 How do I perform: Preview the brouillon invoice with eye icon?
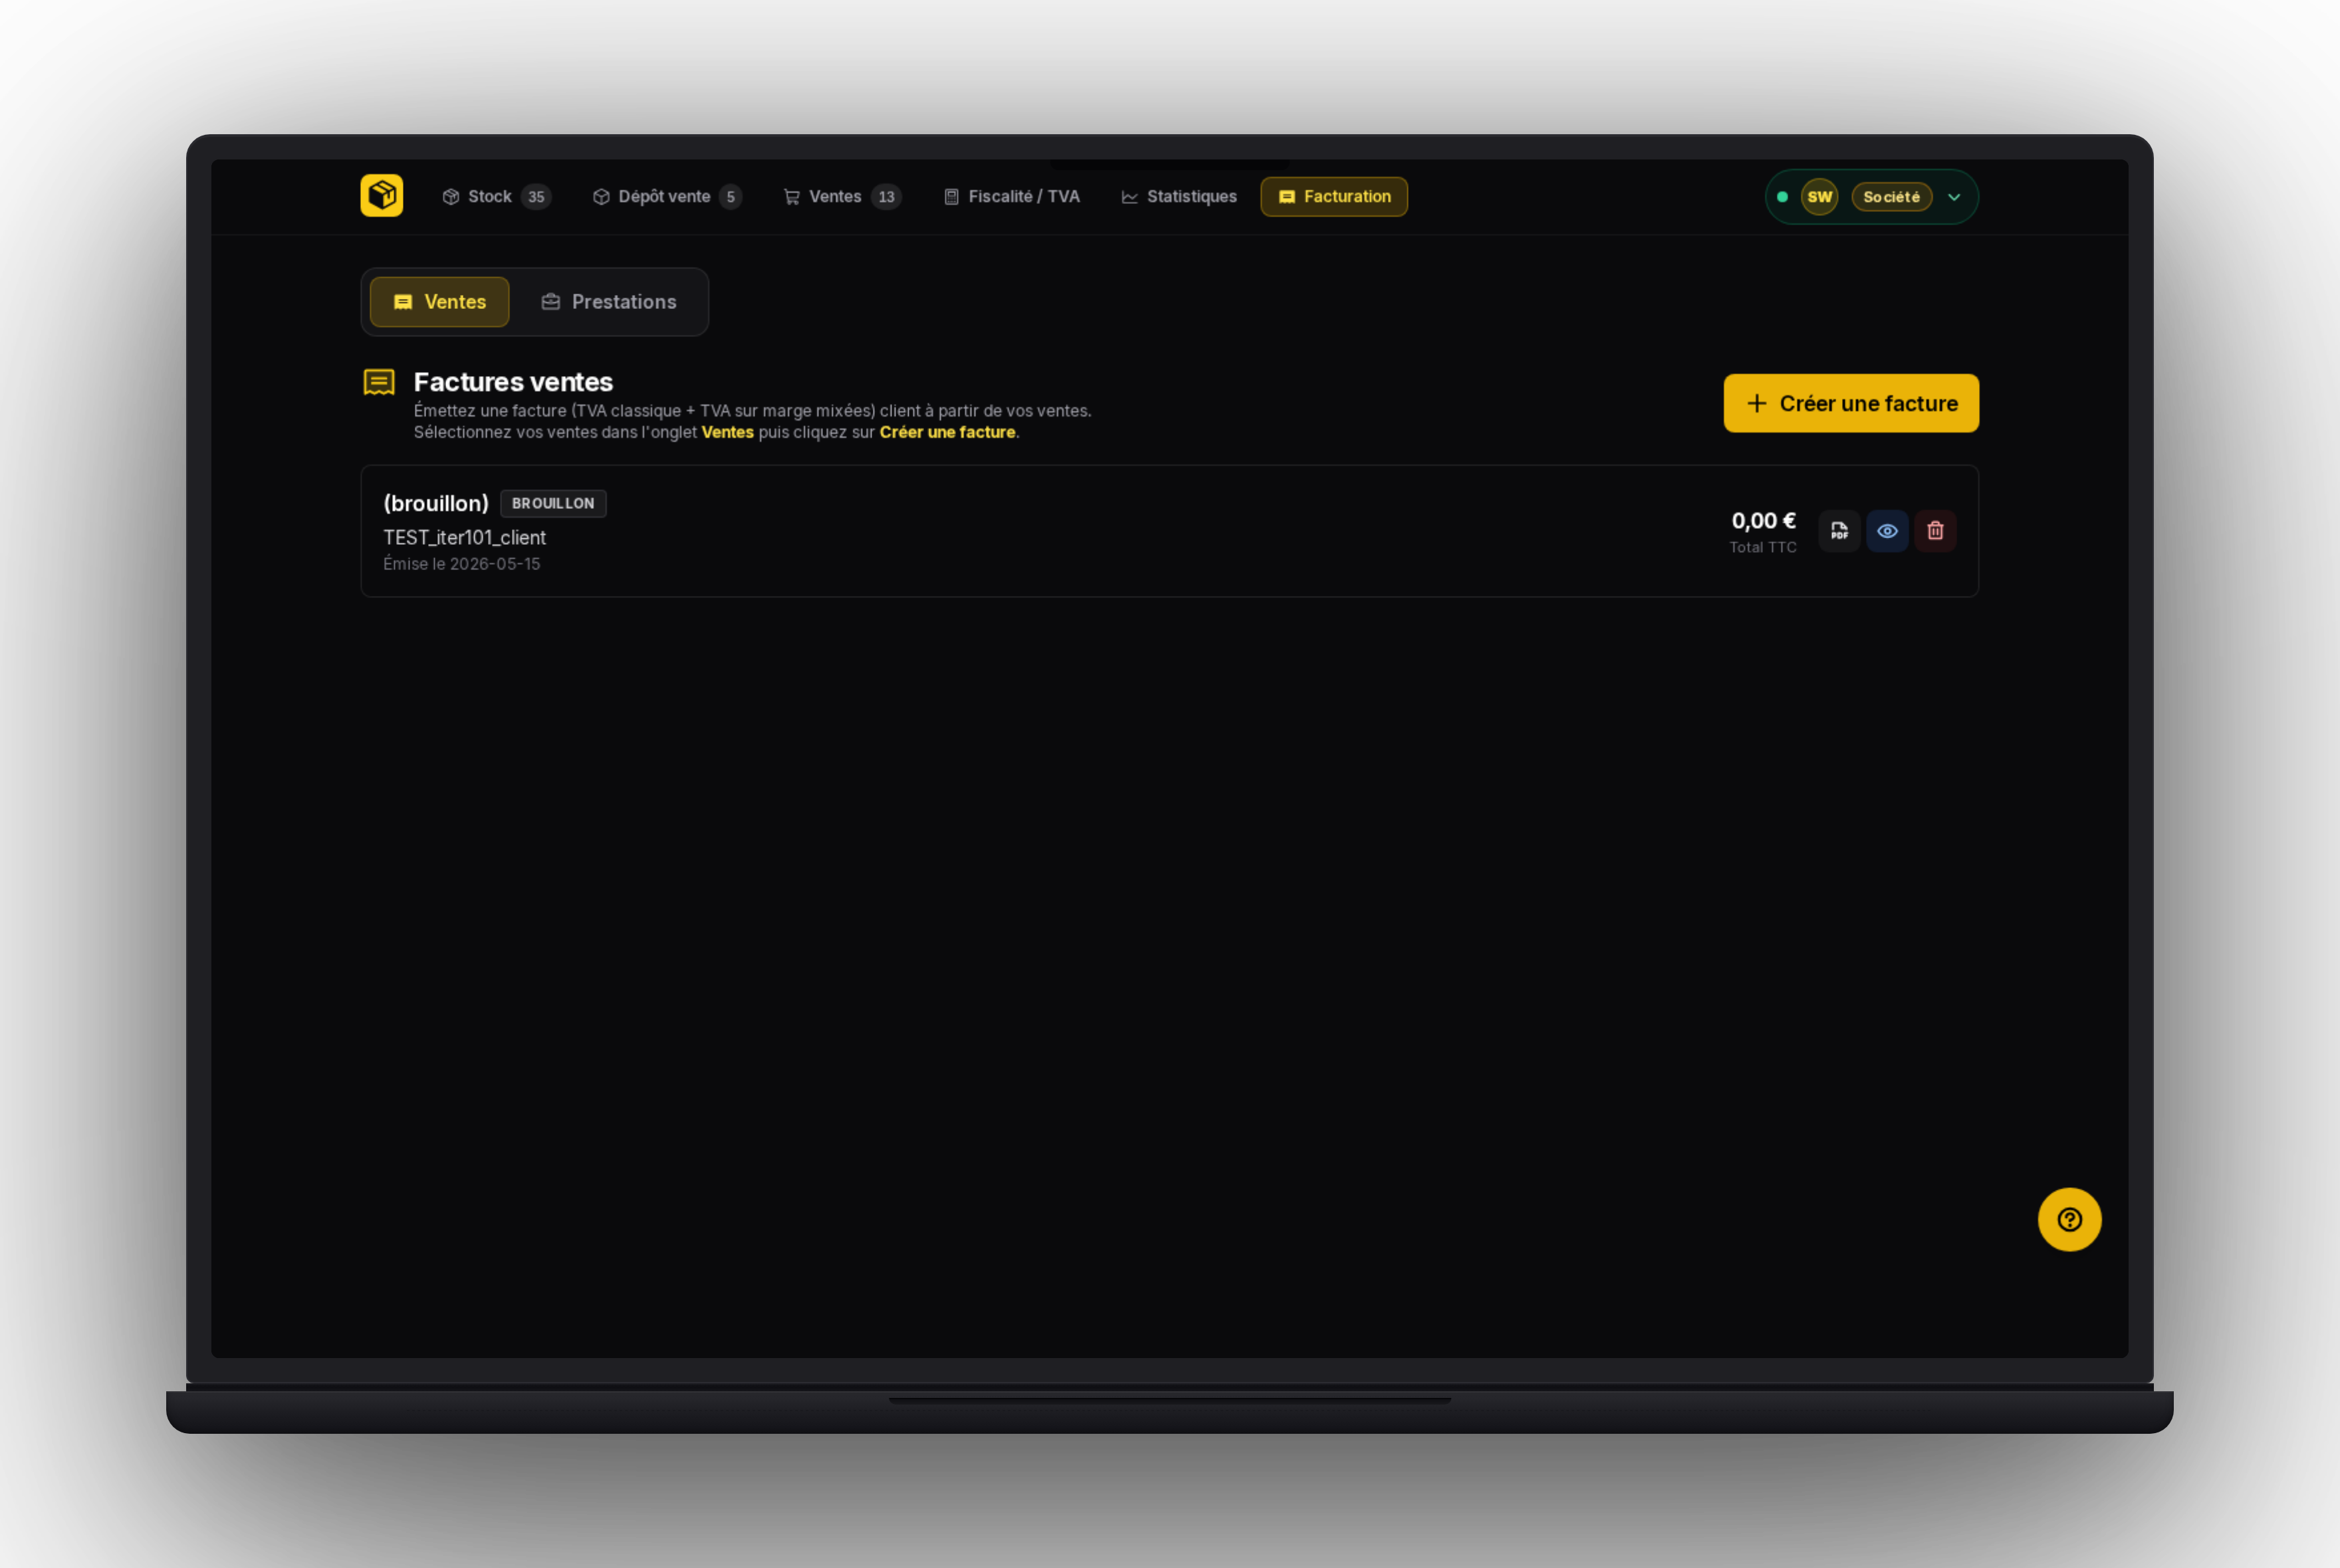click(x=1887, y=531)
